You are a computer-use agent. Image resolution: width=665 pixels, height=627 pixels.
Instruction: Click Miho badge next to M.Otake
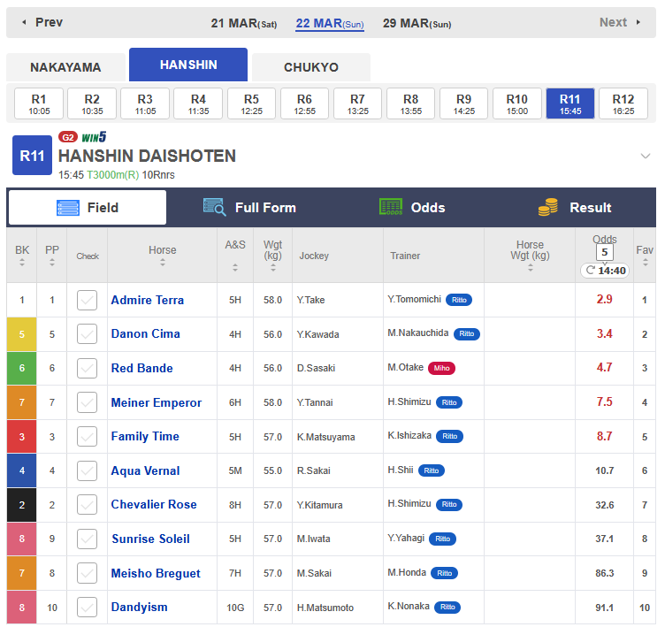pos(441,368)
